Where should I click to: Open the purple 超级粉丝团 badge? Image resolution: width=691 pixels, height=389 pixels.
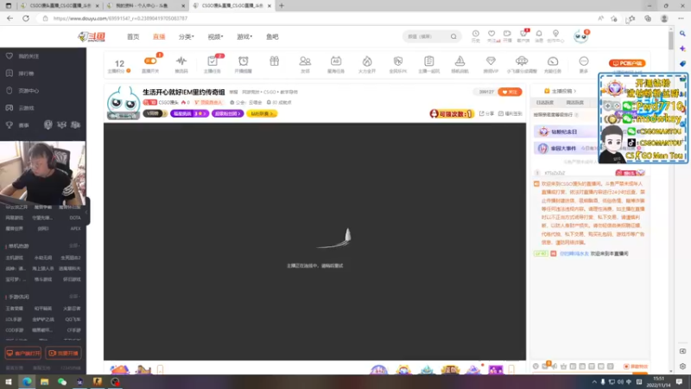pyautogui.click(x=227, y=114)
